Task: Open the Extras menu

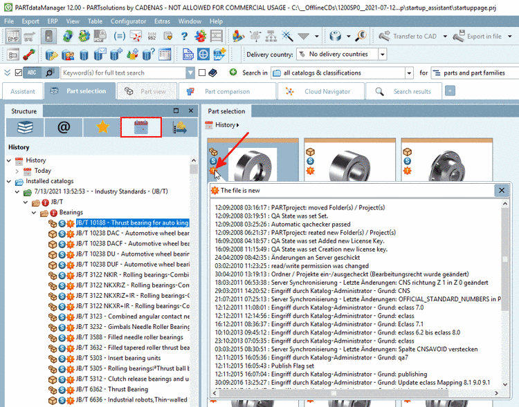Action: pos(162,21)
